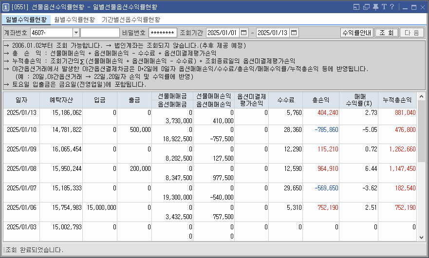Click the layout window icon in title bar
429x258 pixels.
point(356,7)
